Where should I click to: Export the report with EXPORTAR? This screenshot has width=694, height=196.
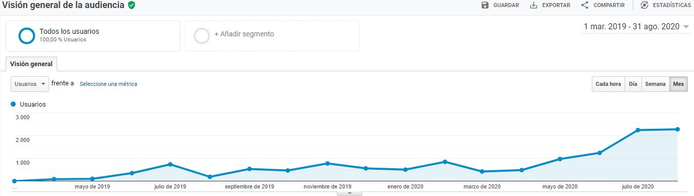click(550, 5)
